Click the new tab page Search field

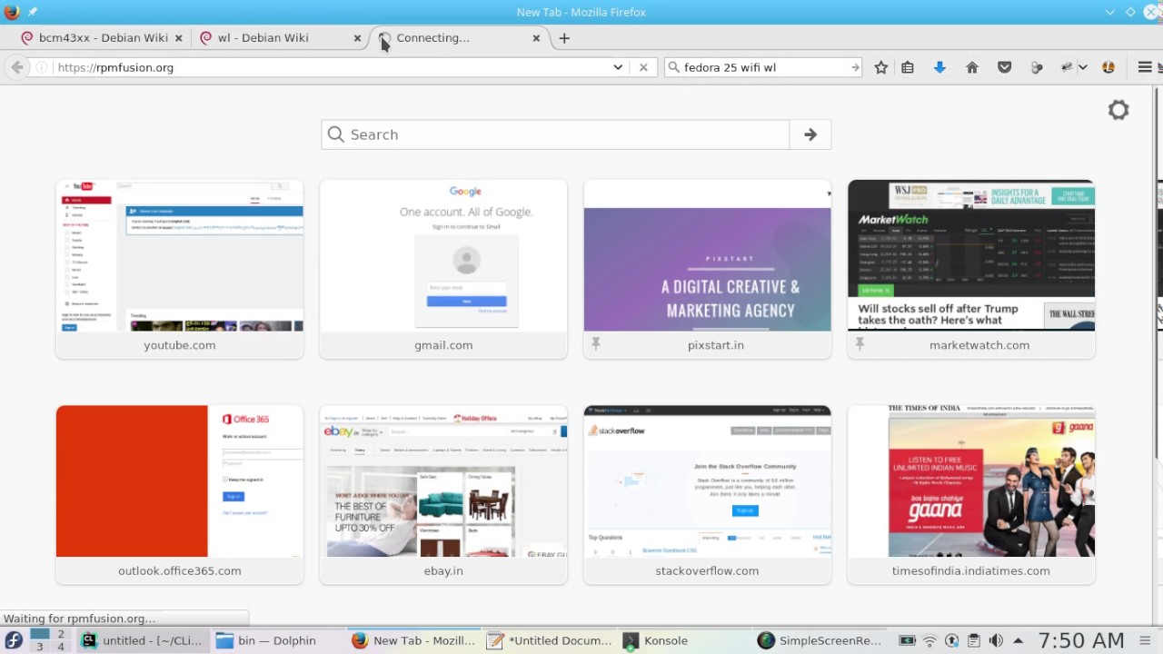555,134
